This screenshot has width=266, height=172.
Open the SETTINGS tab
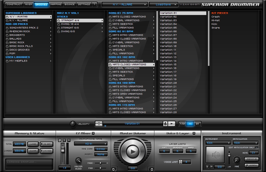click(84, 5)
